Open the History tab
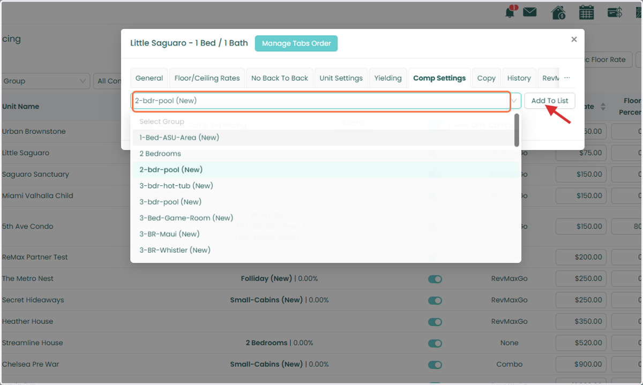 tap(519, 78)
